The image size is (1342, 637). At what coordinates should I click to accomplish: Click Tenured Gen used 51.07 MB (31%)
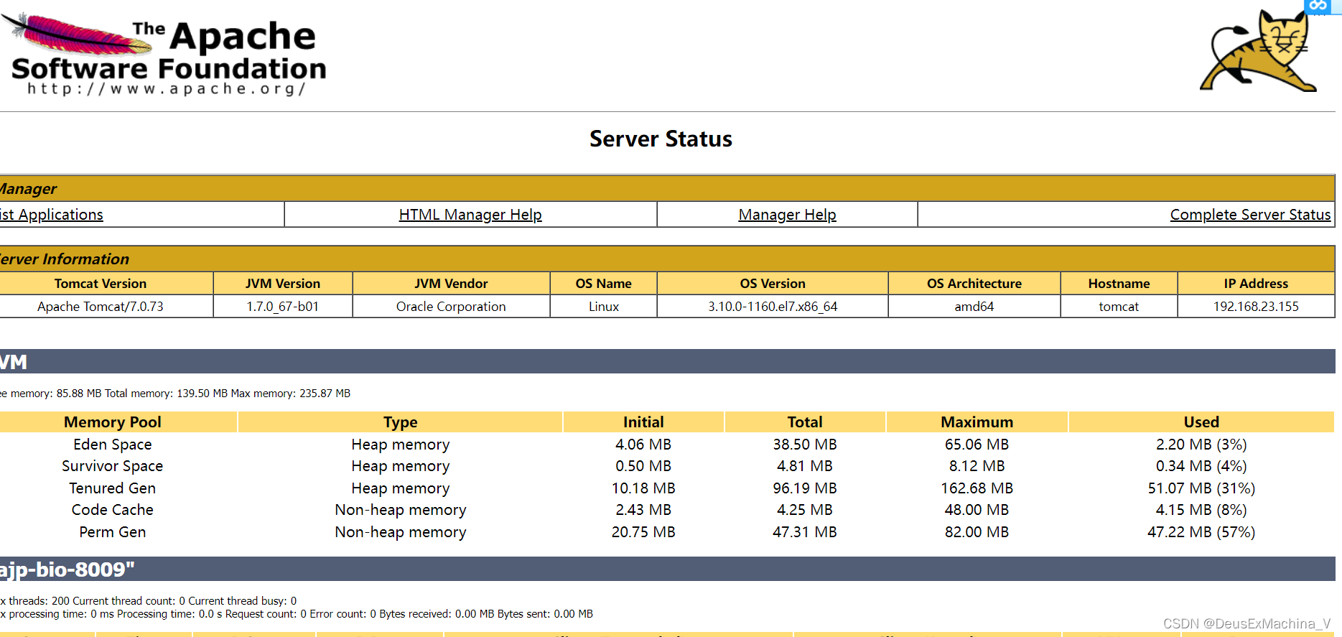[x=1201, y=488]
